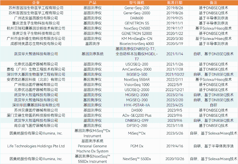Select the DNBSEQ-G99 model cell
The image size is (238, 164).
[x=137, y=121]
